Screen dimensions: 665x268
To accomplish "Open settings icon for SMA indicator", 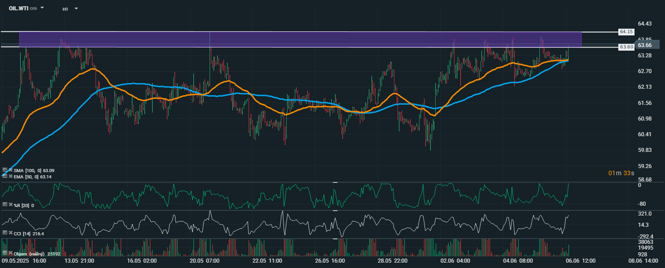I will tap(5, 170).
